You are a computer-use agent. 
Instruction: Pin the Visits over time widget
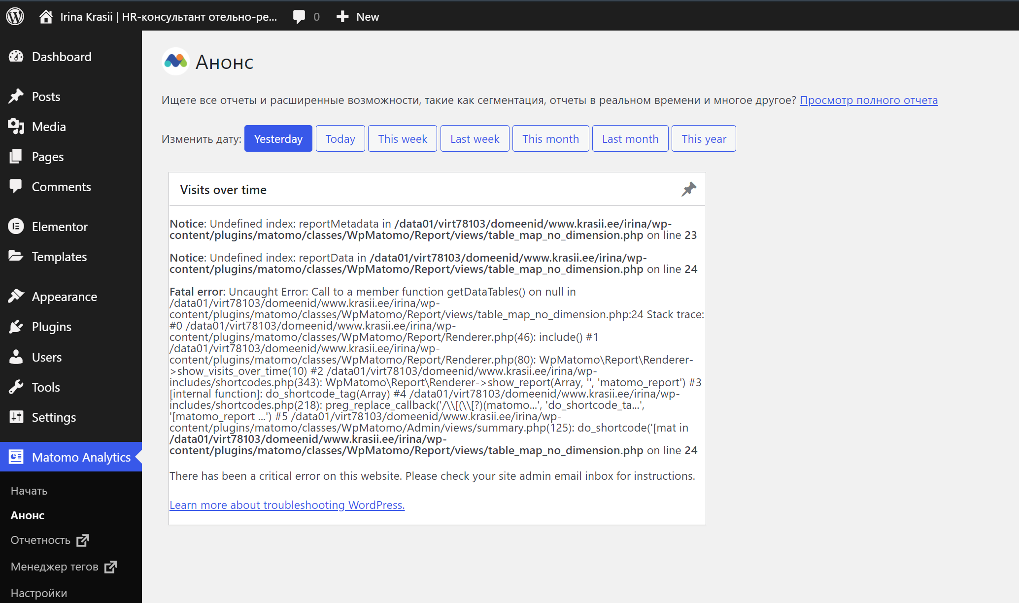pyautogui.click(x=688, y=189)
